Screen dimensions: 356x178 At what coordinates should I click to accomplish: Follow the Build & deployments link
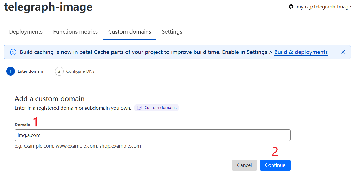pyautogui.click(x=301, y=52)
